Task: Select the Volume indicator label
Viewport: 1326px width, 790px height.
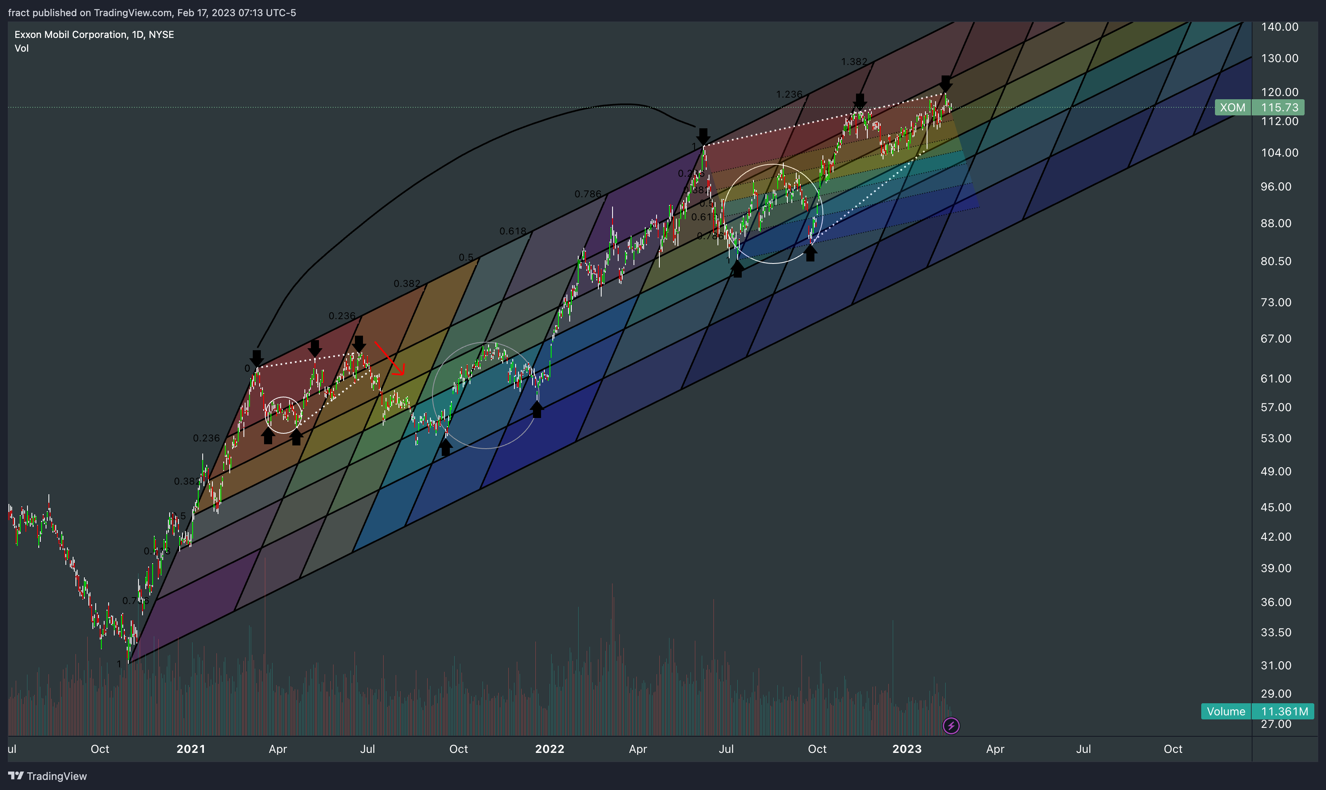Action: (x=1226, y=711)
